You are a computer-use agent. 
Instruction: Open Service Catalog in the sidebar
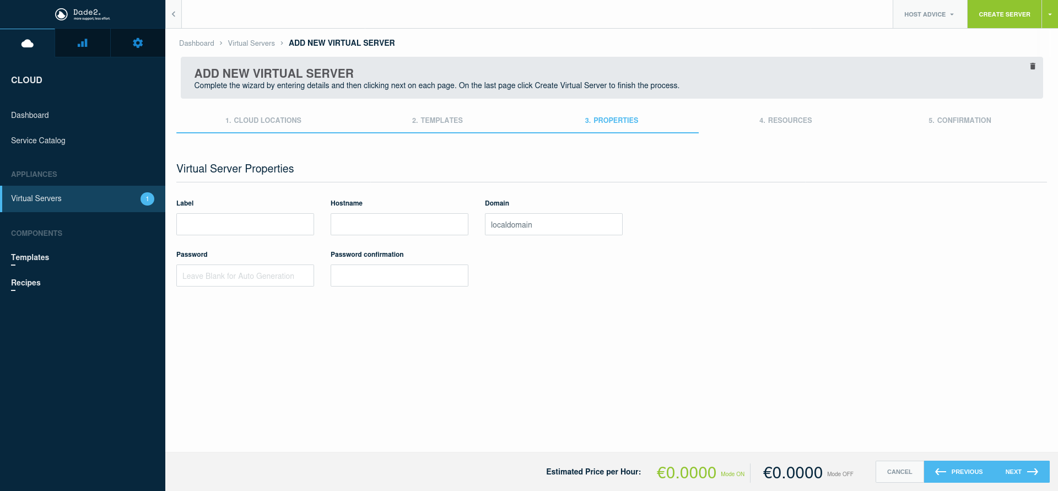38,141
